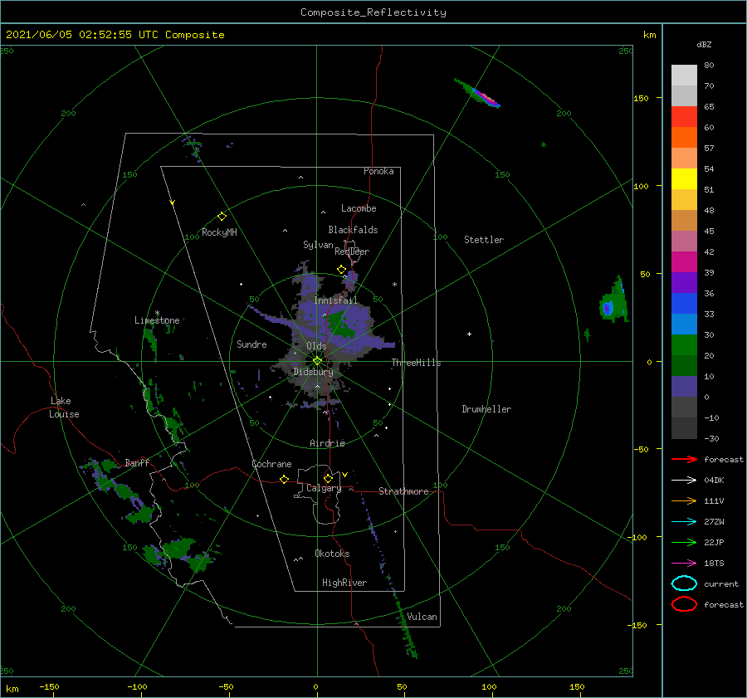This screenshot has width=747, height=698.
Task: Click the 'Innisfail' map label
Action: coord(335,300)
